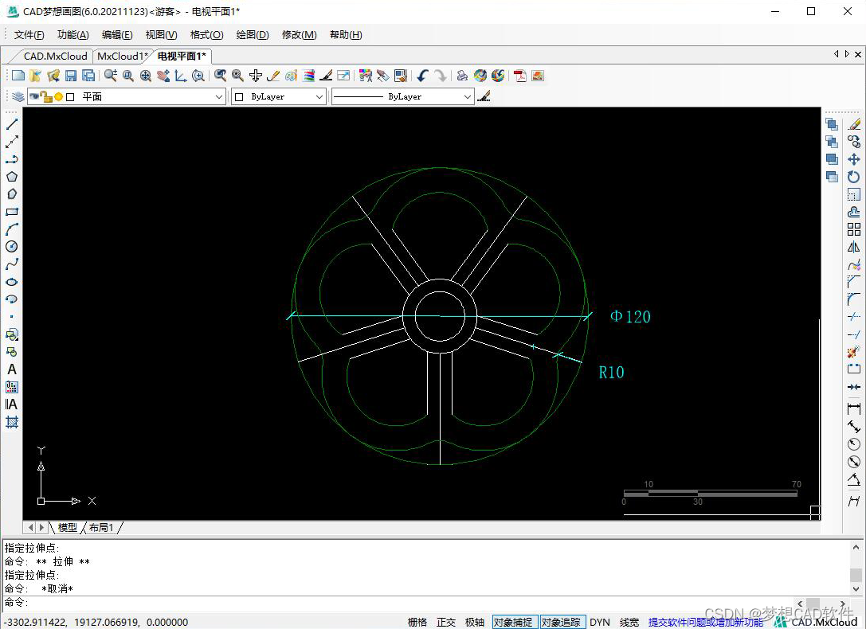Toggle 线宽 lineweight display

click(629, 623)
